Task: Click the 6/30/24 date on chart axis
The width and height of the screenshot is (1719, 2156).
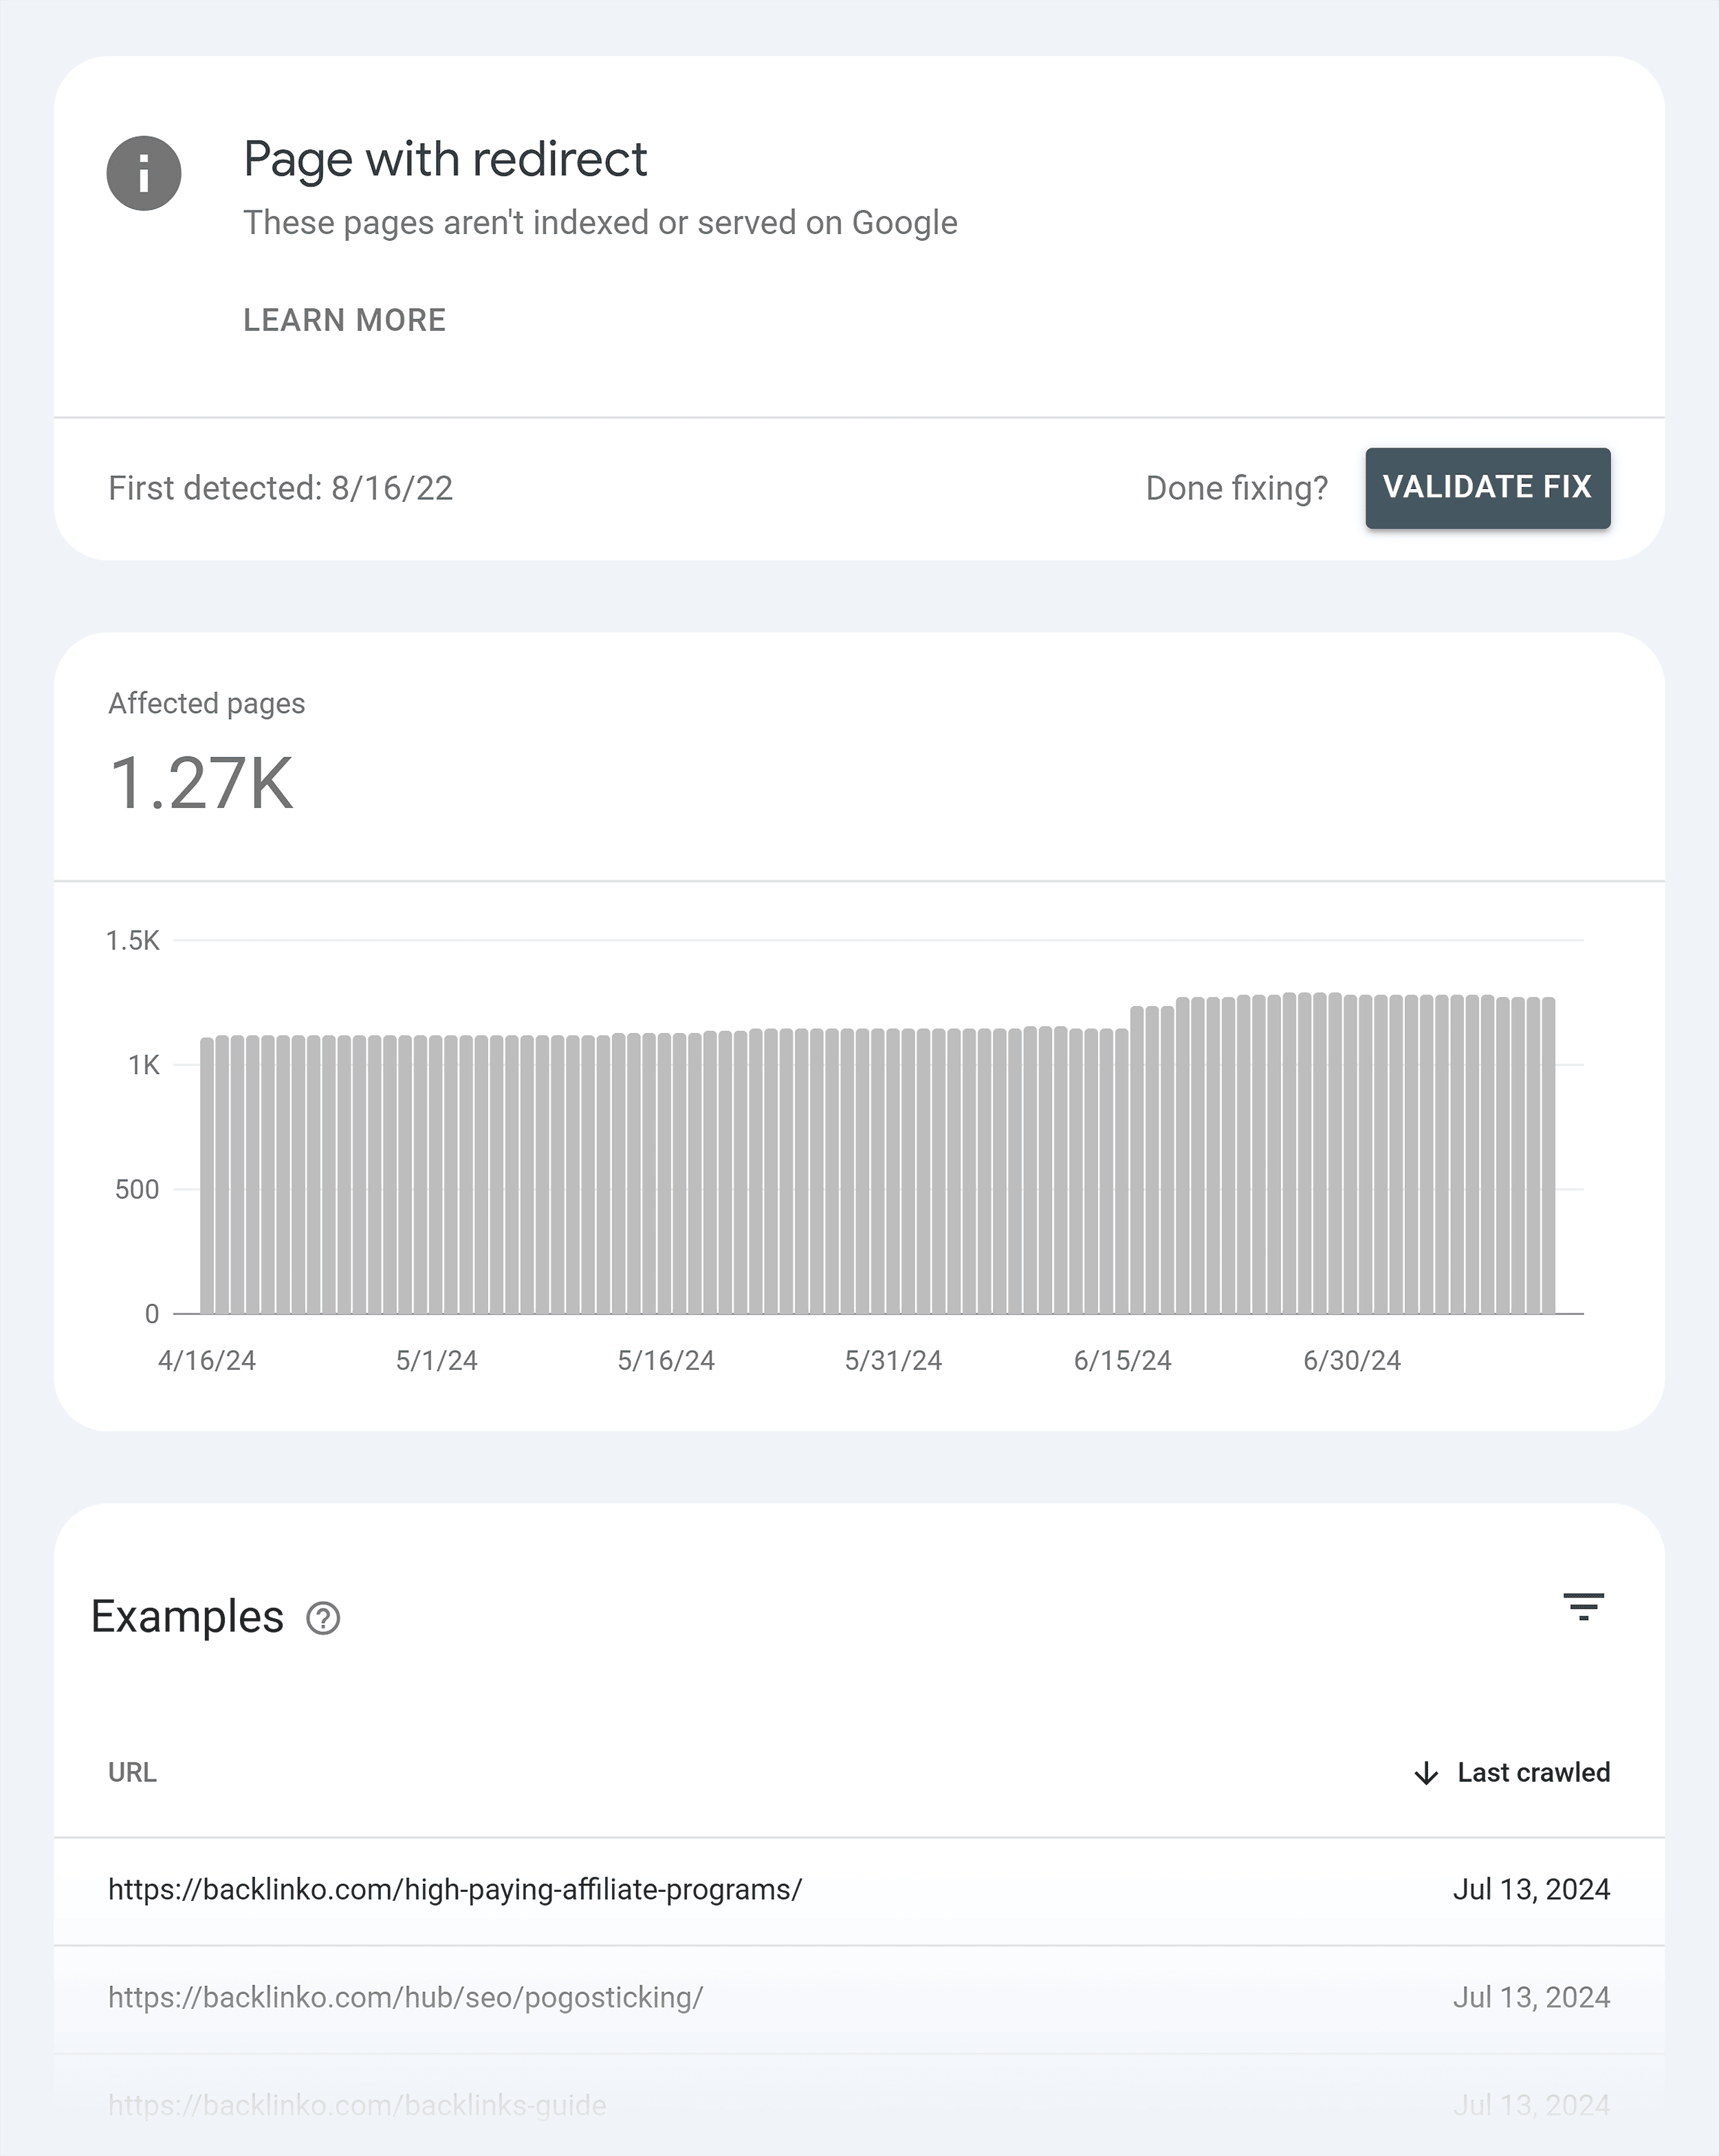Action: click(1352, 1360)
